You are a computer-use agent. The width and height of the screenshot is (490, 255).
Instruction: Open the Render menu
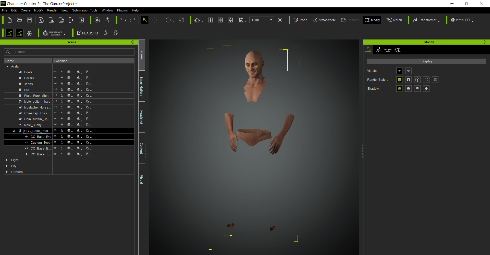(52, 10)
